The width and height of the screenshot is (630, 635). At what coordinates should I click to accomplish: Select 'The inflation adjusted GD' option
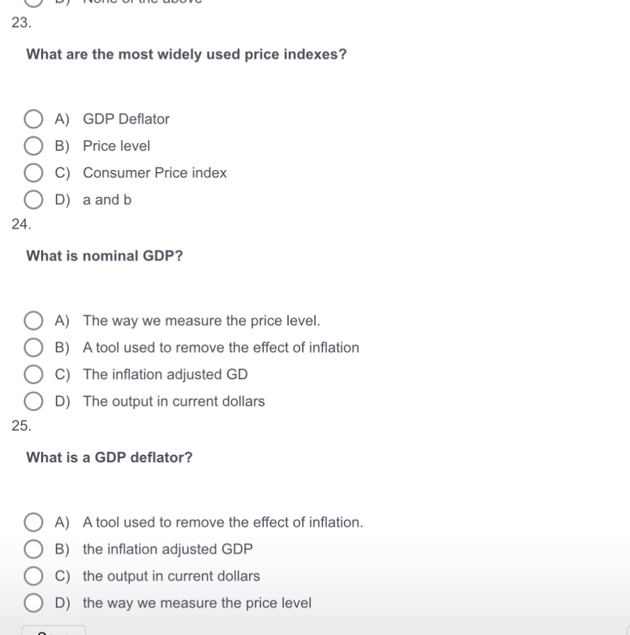click(x=33, y=374)
